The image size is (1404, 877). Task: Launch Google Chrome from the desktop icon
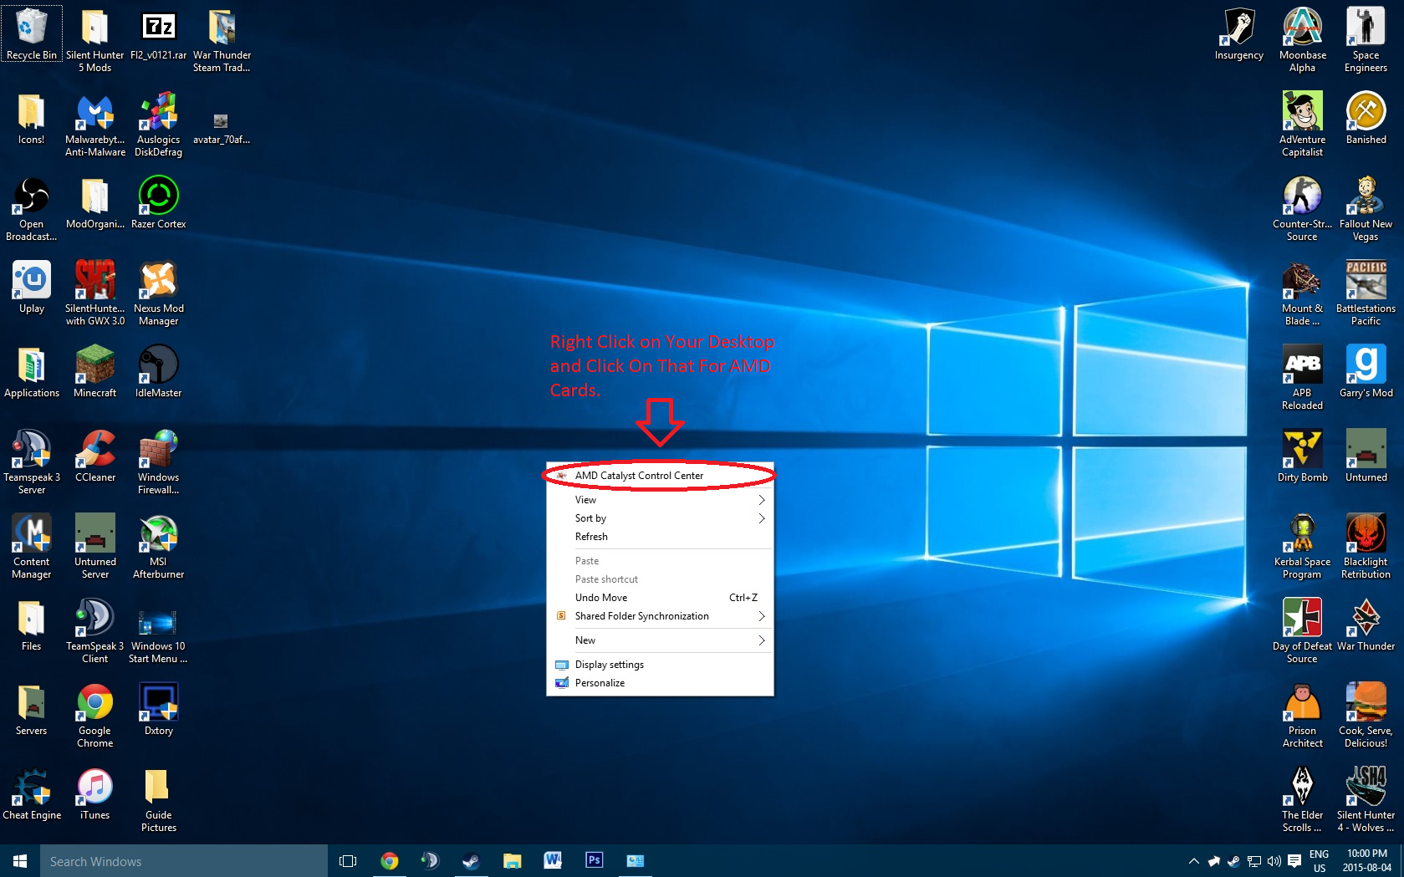[95, 716]
